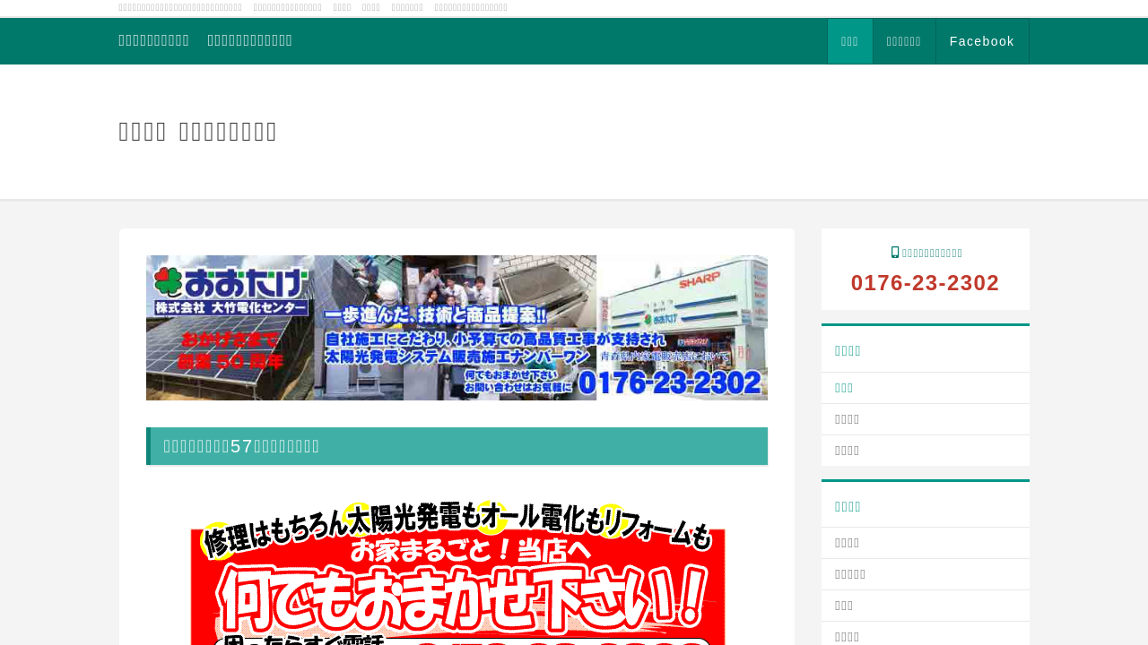This screenshot has width=1148, height=645.
Task: Click the last small text link at page top
Action: pos(470,7)
